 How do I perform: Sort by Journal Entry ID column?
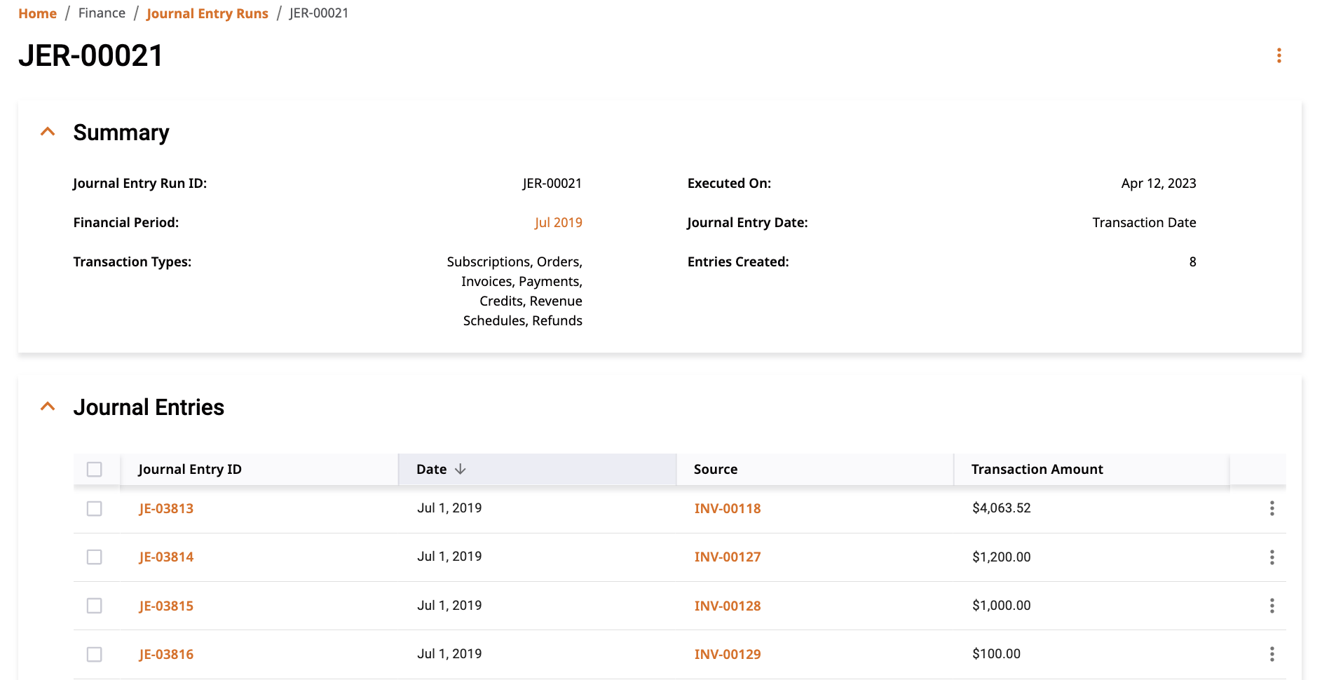click(x=190, y=469)
